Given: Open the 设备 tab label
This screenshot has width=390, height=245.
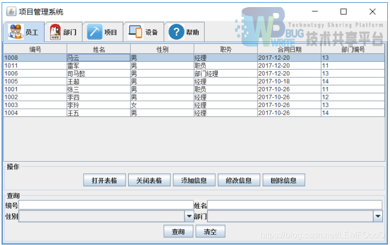Looking at the screenshot, I should tap(152, 33).
